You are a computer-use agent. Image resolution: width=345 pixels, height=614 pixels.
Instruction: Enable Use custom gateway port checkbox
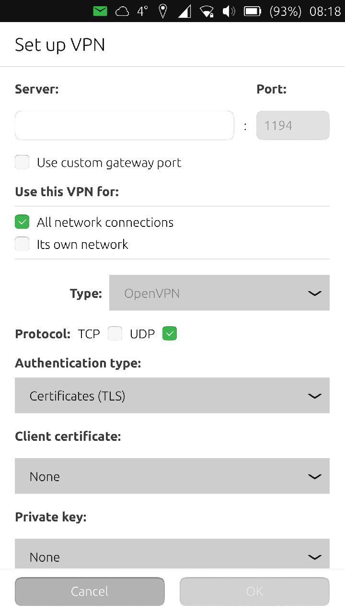tap(22, 162)
